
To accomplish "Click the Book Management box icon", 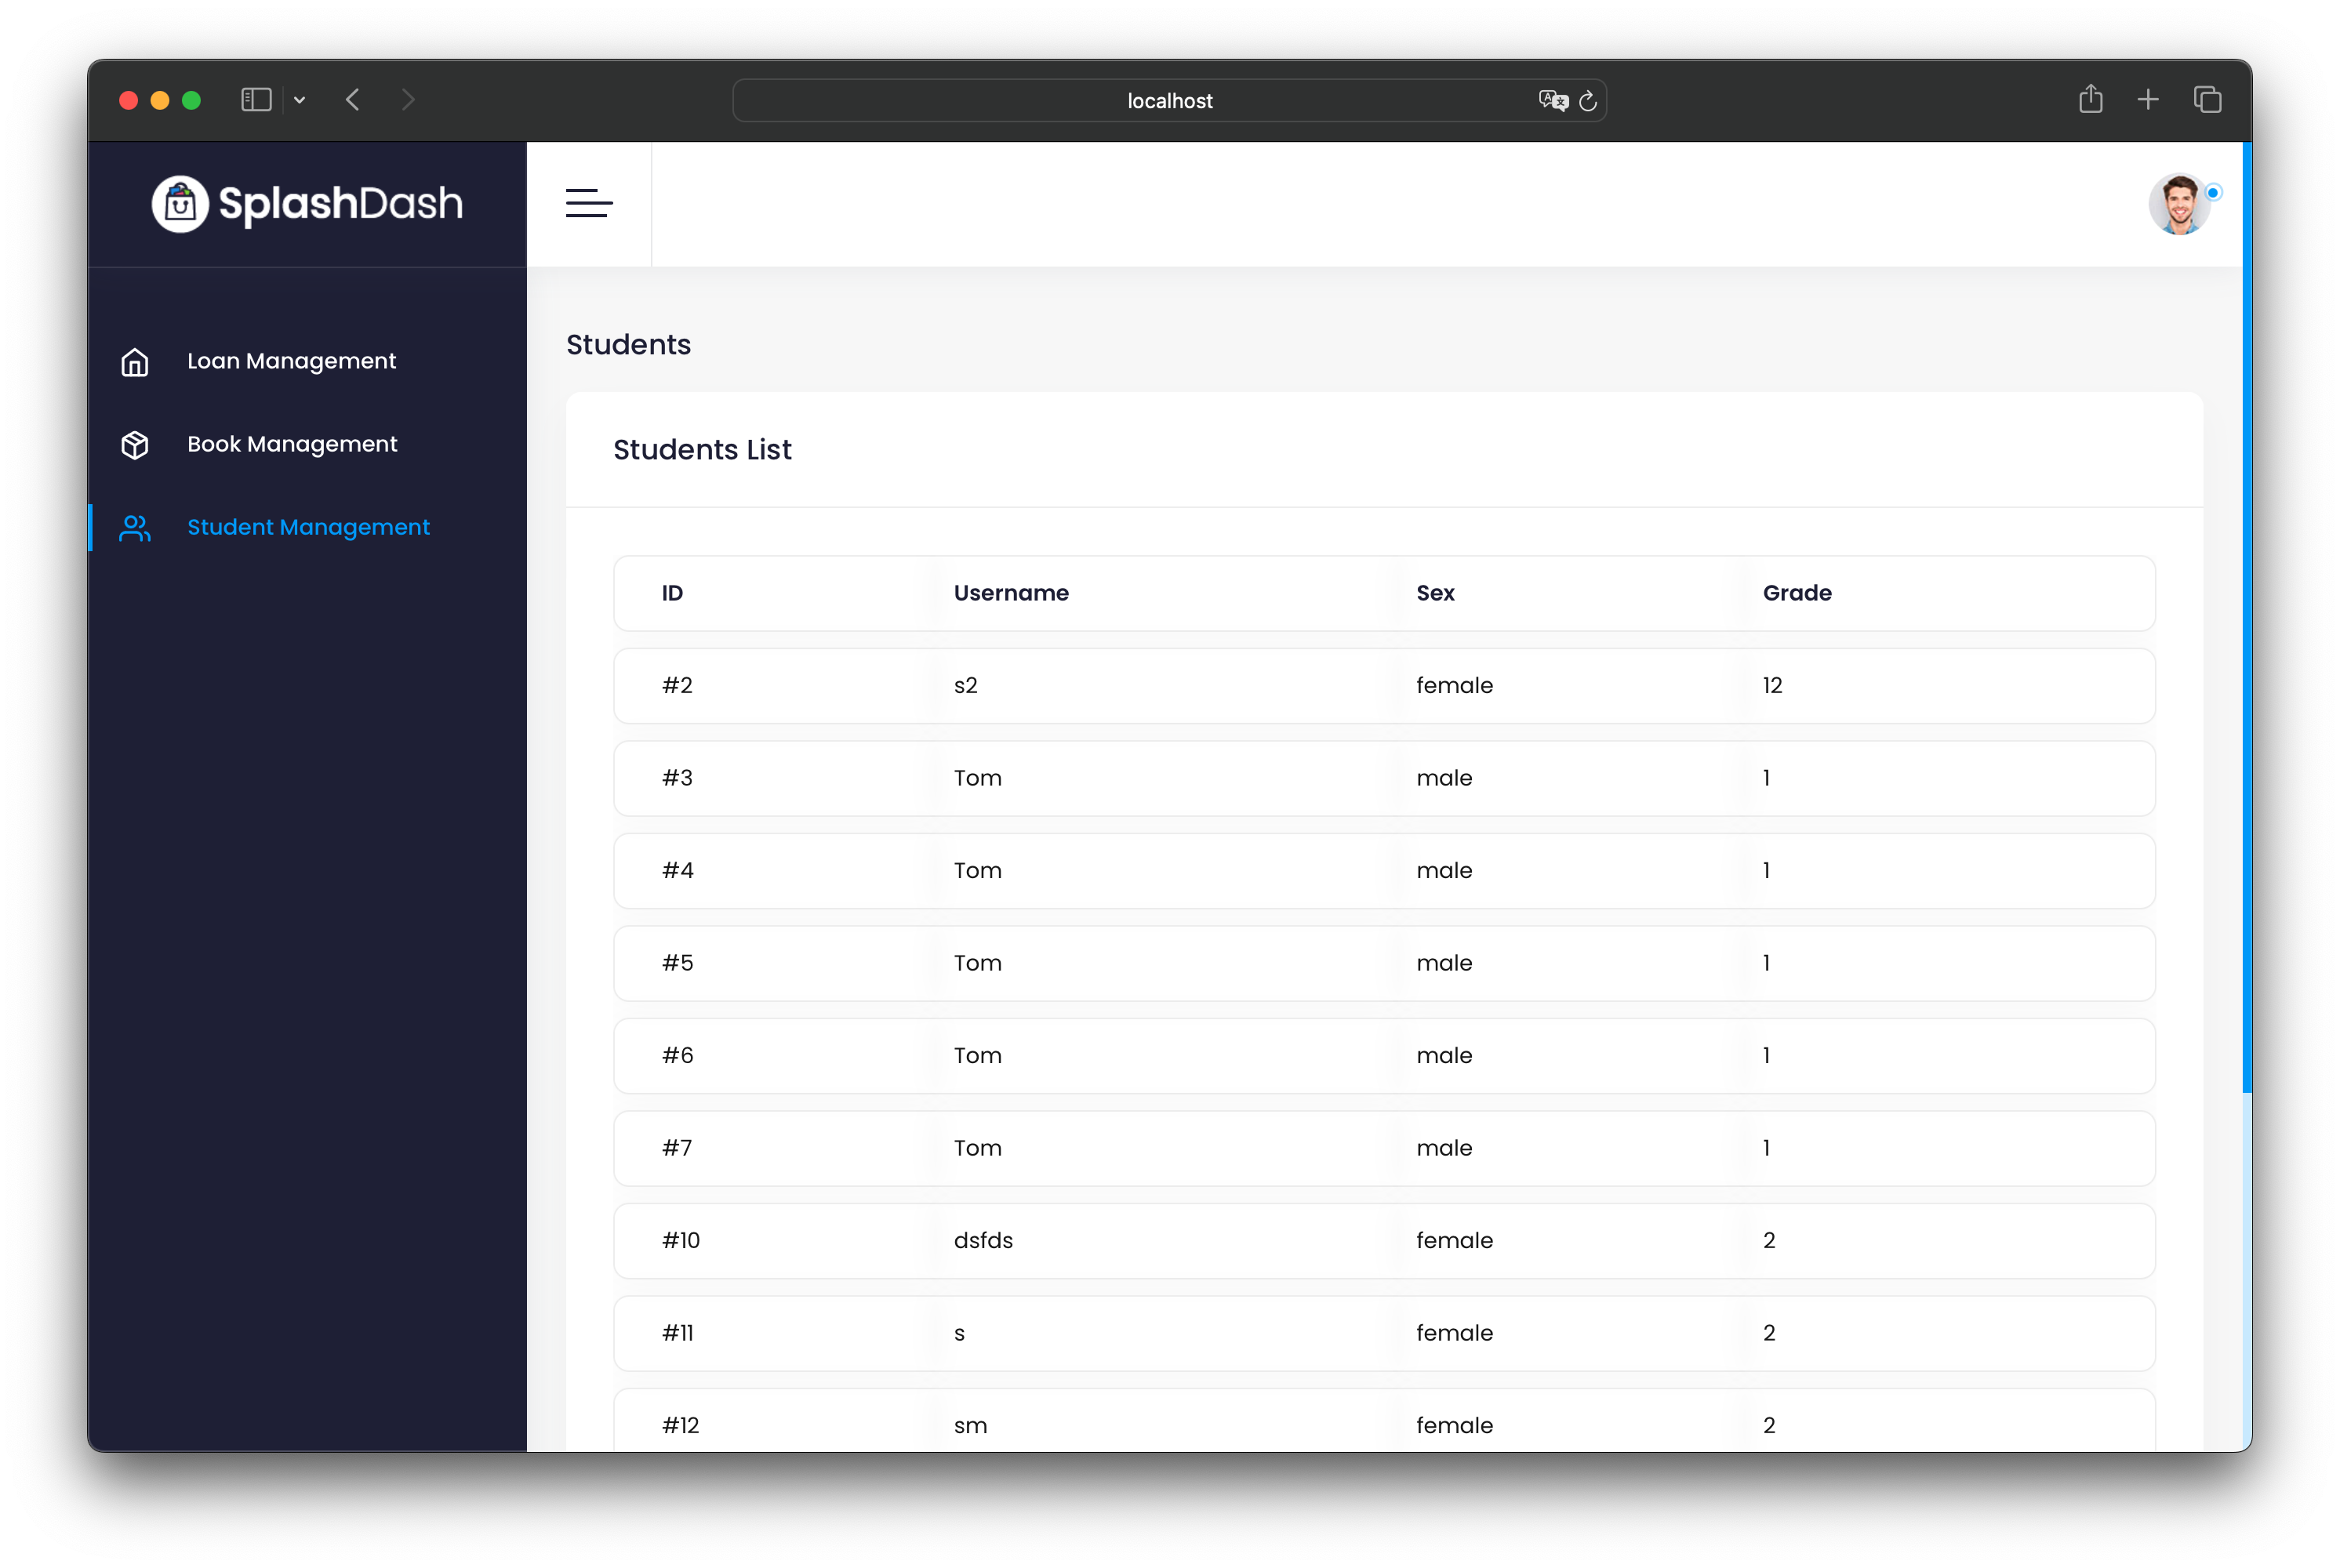I will click(135, 445).
